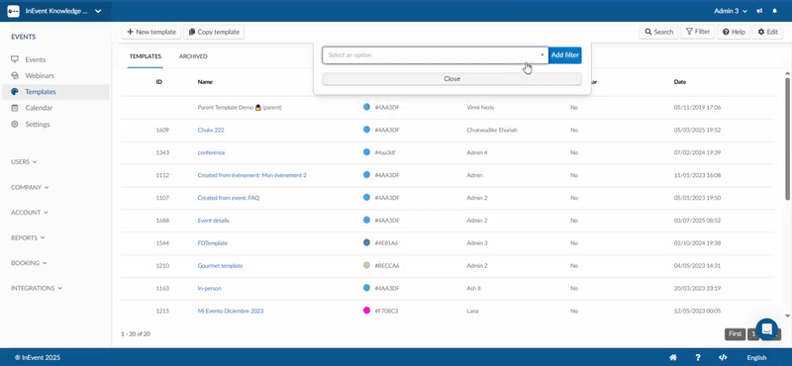Expand the USERS section
Viewport: 792px width, 366px height.
coord(24,162)
